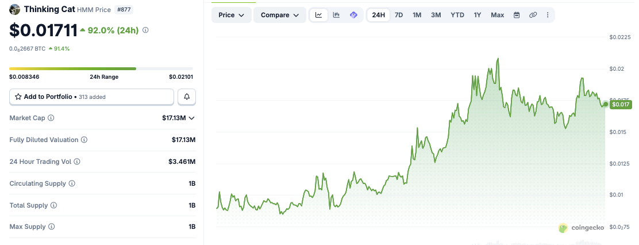Switch to candlestick chart icon
Screen dimensions: 639x245
pos(336,15)
